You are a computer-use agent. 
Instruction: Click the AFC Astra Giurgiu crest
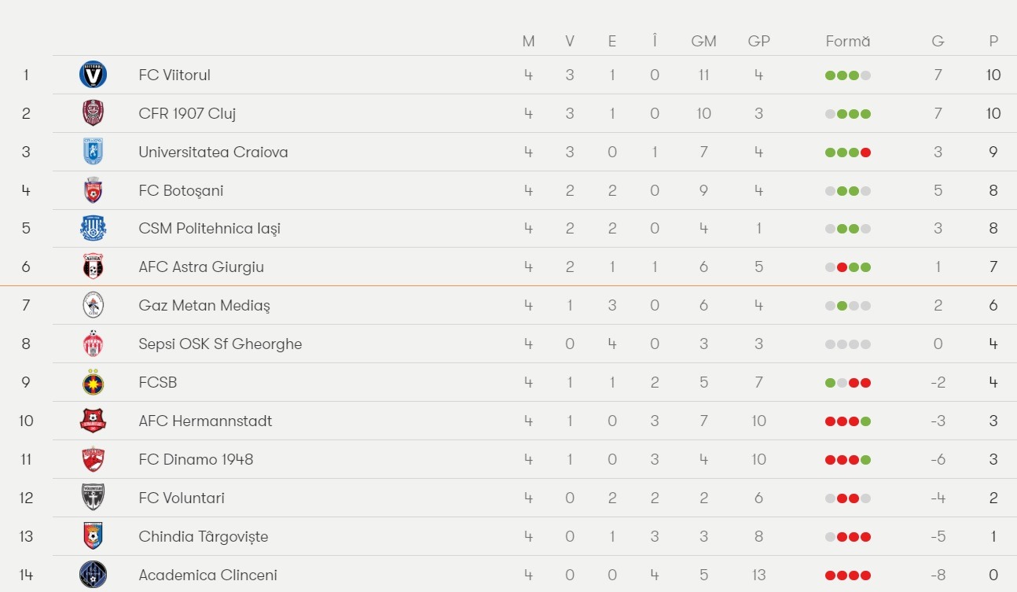coord(93,267)
